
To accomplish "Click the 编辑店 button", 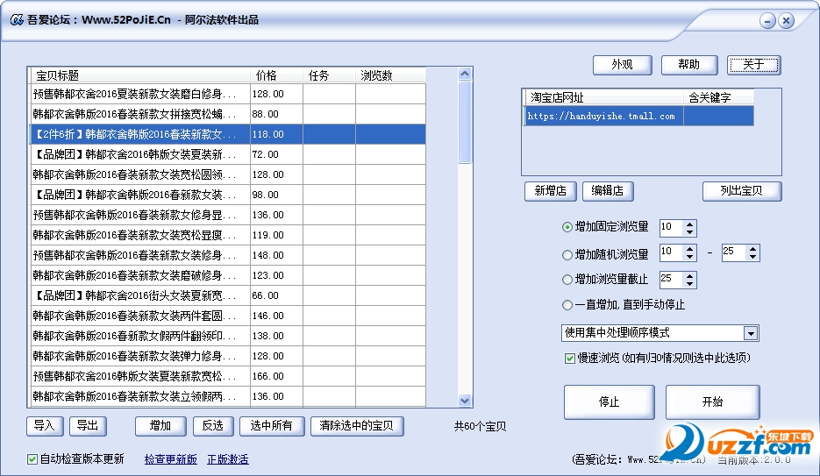I will (608, 191).
